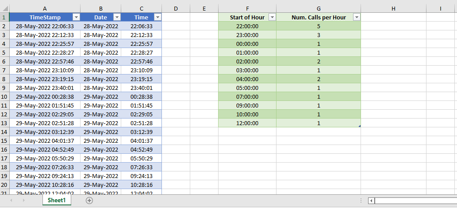Image resolution: width=457 pixels, height=208 pixels.
Task: Select column H header
Action: tap(393, 9)
